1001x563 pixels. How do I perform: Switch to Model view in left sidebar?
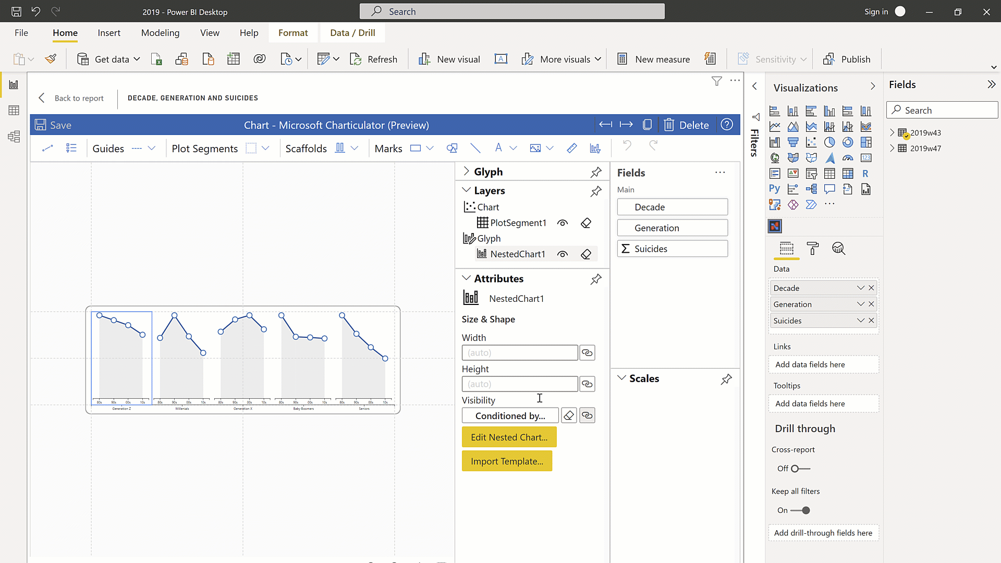[14, 137]
